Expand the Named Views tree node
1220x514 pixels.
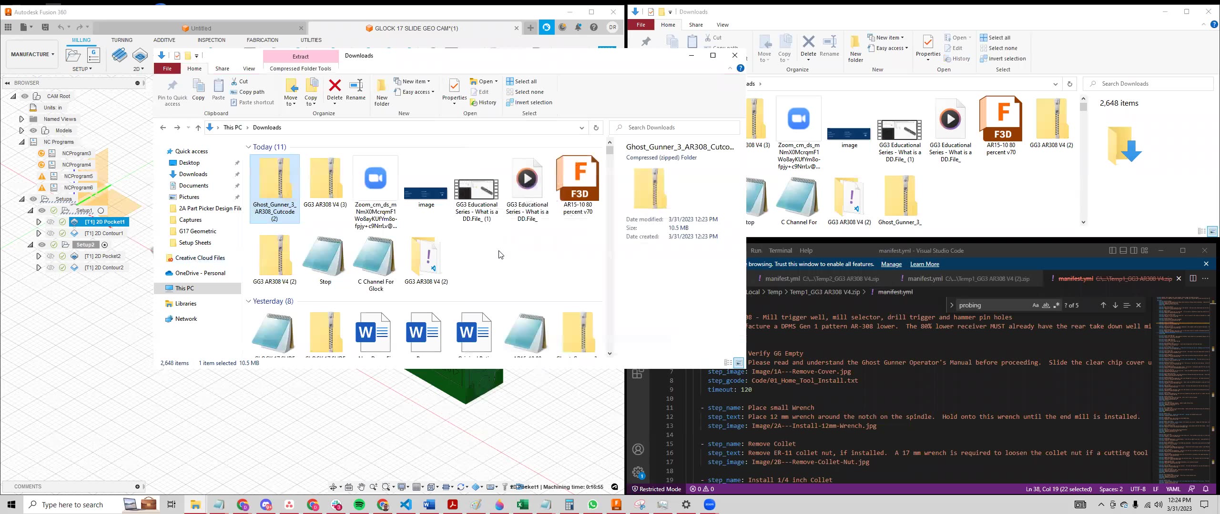pyautogui.click(x=21, y=119)
